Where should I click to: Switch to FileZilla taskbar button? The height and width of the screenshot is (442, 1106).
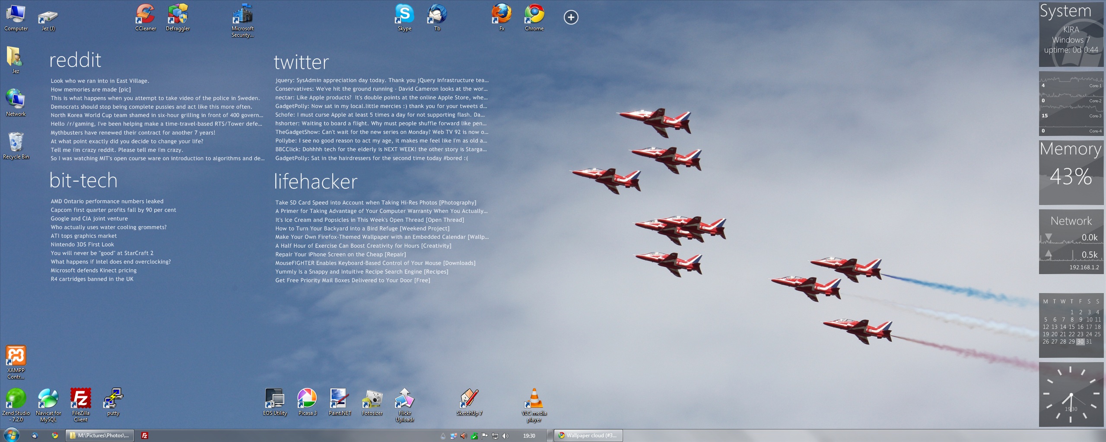(145, 436)
